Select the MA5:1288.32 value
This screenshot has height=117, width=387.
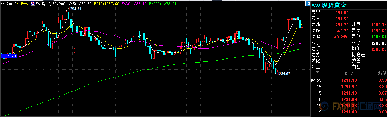coord(80,4)
